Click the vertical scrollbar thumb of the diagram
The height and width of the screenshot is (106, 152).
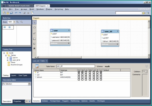pos(149,25)
